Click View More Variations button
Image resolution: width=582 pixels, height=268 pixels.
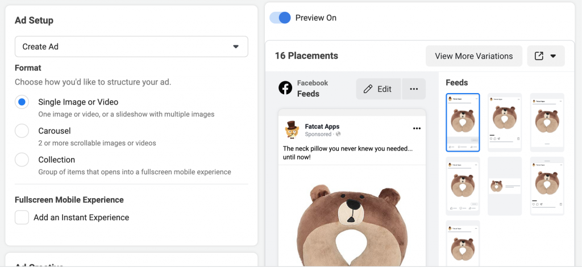tap(473, 56)
